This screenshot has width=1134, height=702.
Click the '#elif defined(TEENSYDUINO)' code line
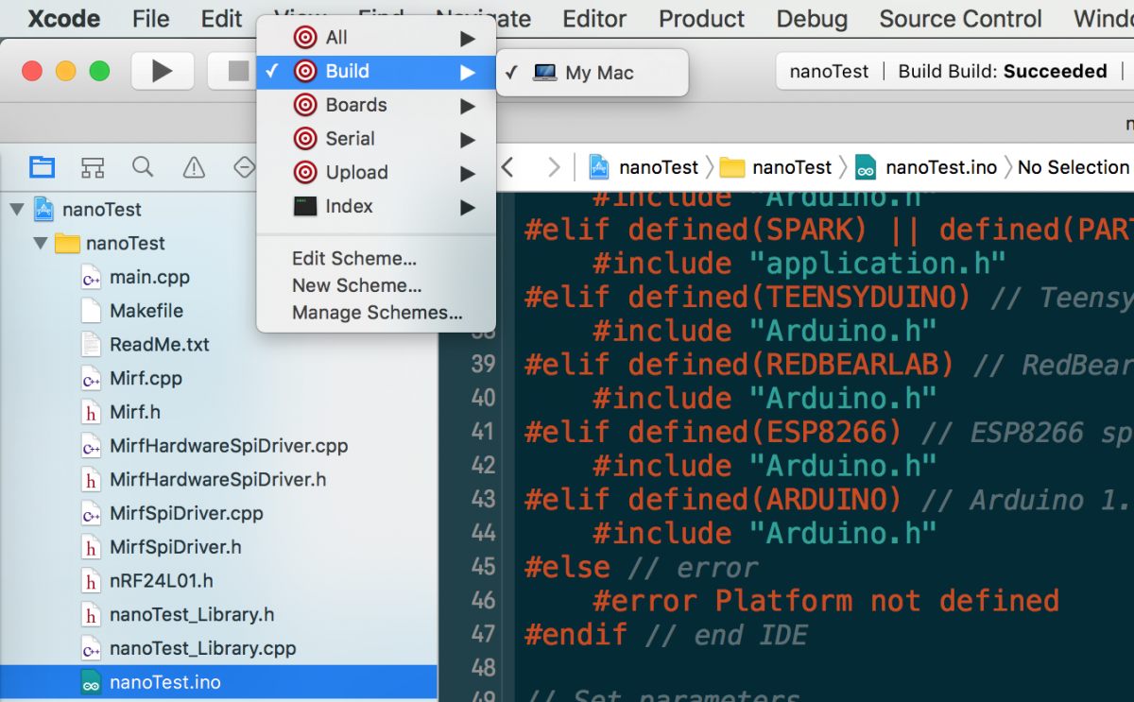click(x=747, y=297)
